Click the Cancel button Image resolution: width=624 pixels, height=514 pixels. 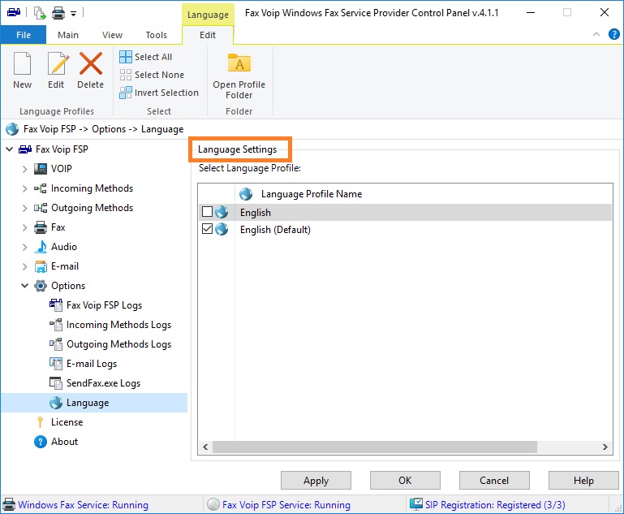pyautogui.click(x=494, y=481)
